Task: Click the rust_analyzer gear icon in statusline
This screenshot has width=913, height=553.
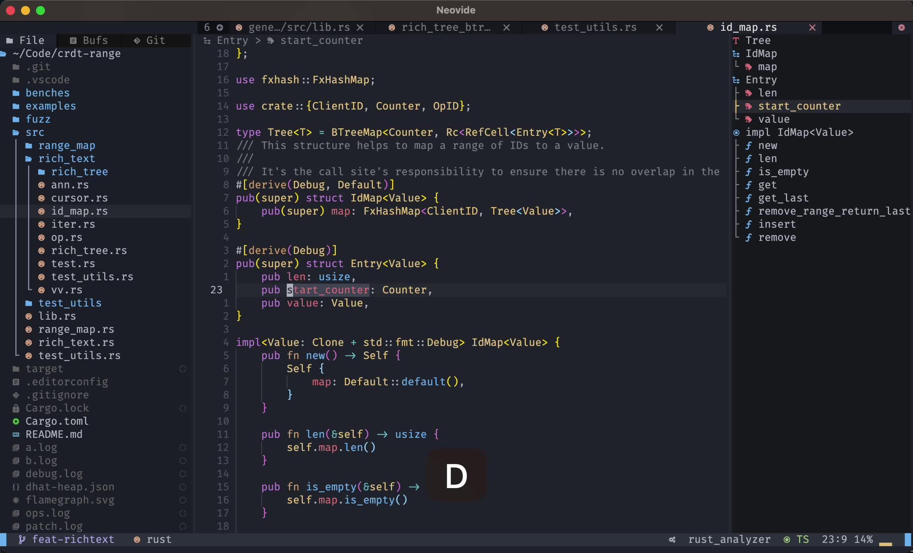Action: click(x=672, y=540)
